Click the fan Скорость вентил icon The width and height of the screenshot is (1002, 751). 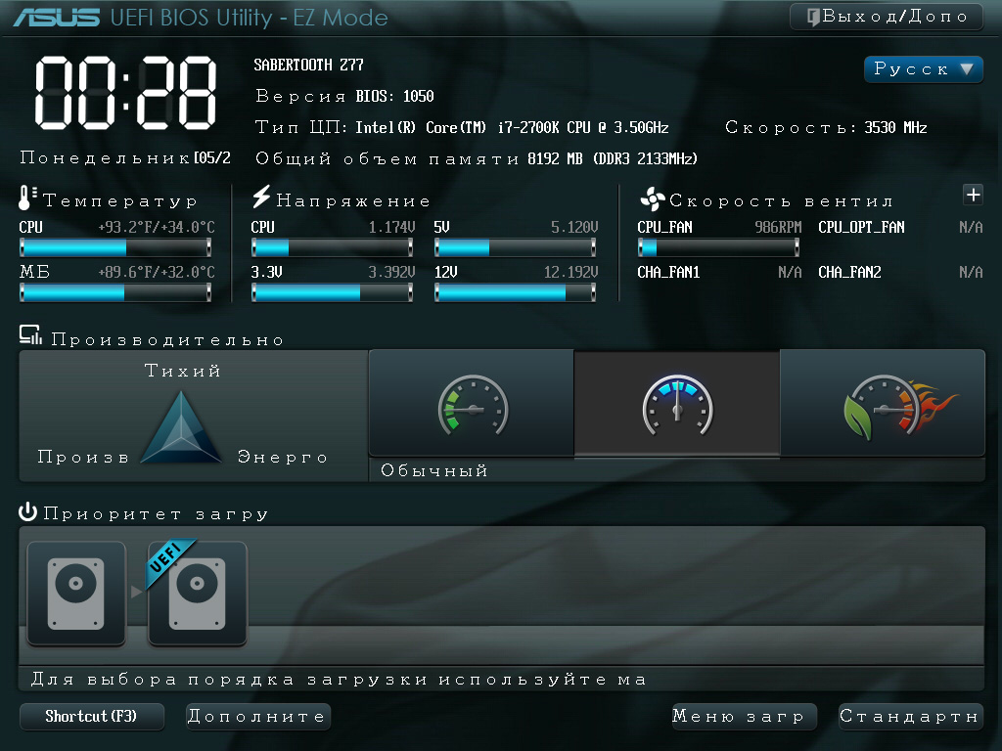[x=652, y=199]
